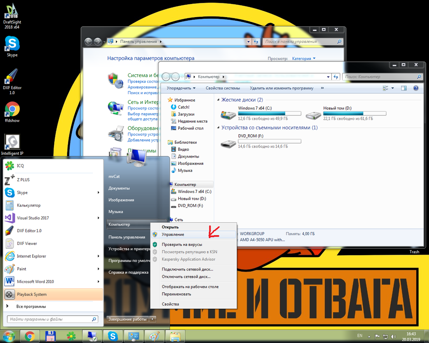Viewport: 429px width, 343px height.
Task: Open DraftSight 2018 x64 desktop shortcut
Action: [x=12, y=16]
